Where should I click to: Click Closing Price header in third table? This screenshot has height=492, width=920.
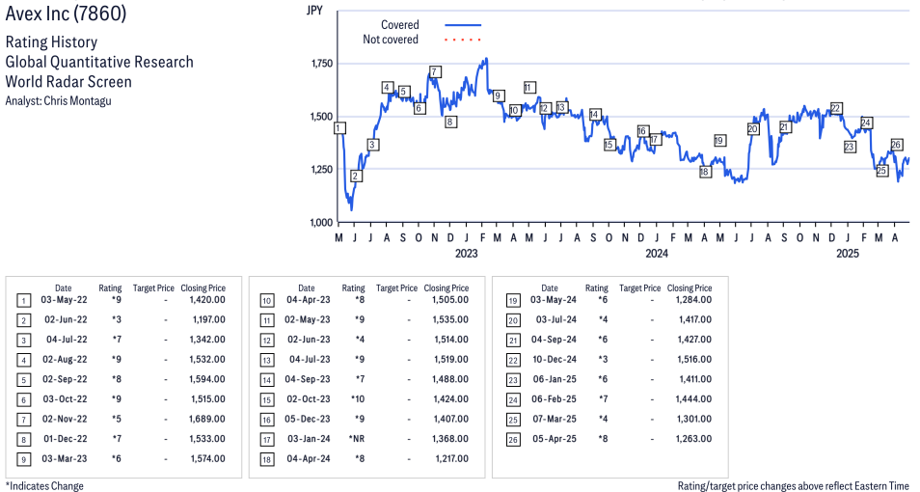(x=690, y=288)
